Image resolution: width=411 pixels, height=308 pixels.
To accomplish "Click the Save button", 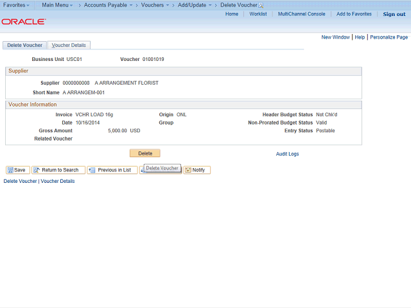I will tap(18, 170).
